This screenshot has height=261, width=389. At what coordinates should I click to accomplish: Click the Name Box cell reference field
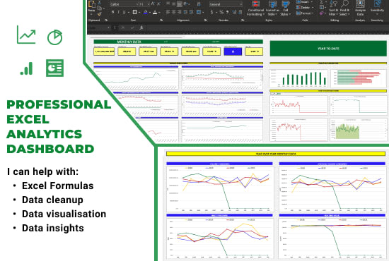(x=98, y=28)
